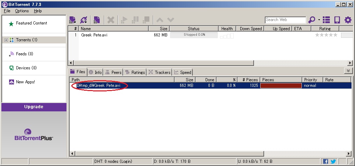The image size is (355, 166).
Task: Click the Devices phone icon in toolbar
Action: click(337, 20)
